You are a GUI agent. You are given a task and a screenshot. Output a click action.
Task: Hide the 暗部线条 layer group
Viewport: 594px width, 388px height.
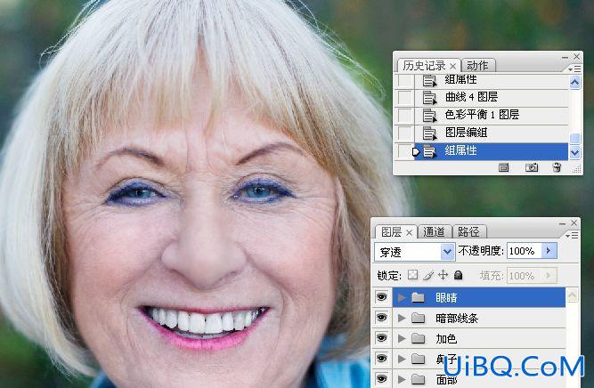[381, 318]
